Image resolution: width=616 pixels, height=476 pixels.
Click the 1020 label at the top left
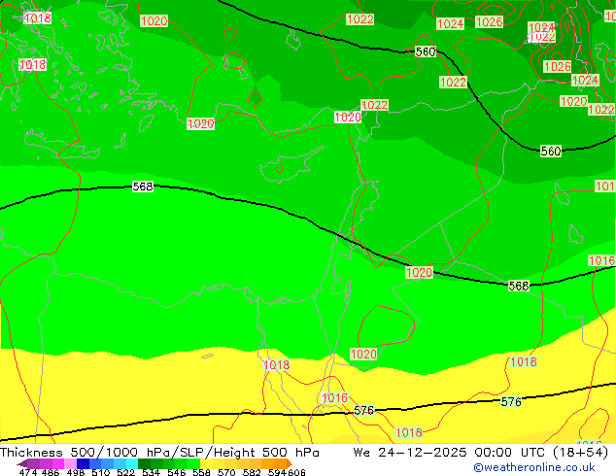pos(154,20)
